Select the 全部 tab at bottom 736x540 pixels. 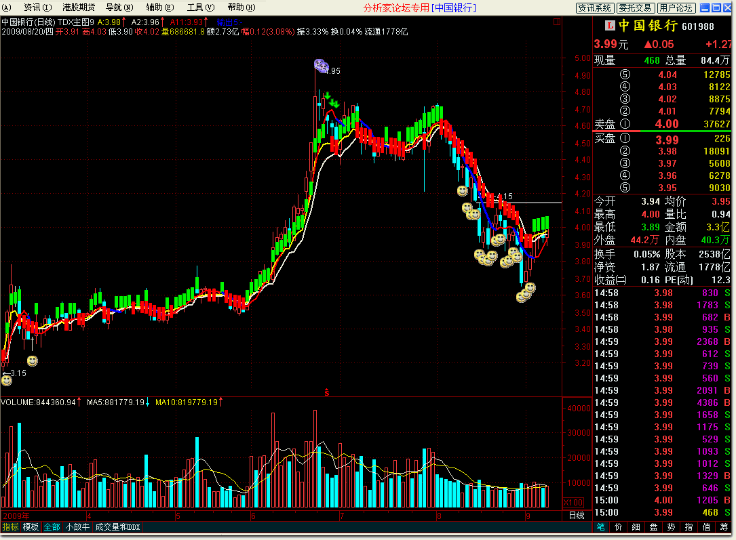pyautogui.click(x=52, y=527)
